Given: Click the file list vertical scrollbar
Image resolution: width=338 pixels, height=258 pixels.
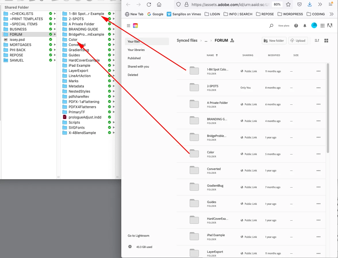Looking at the screenshot, I should pos(328,108).
